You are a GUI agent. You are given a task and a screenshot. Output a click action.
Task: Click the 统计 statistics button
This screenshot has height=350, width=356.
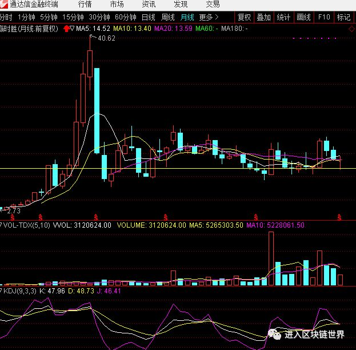pos(283,17)
